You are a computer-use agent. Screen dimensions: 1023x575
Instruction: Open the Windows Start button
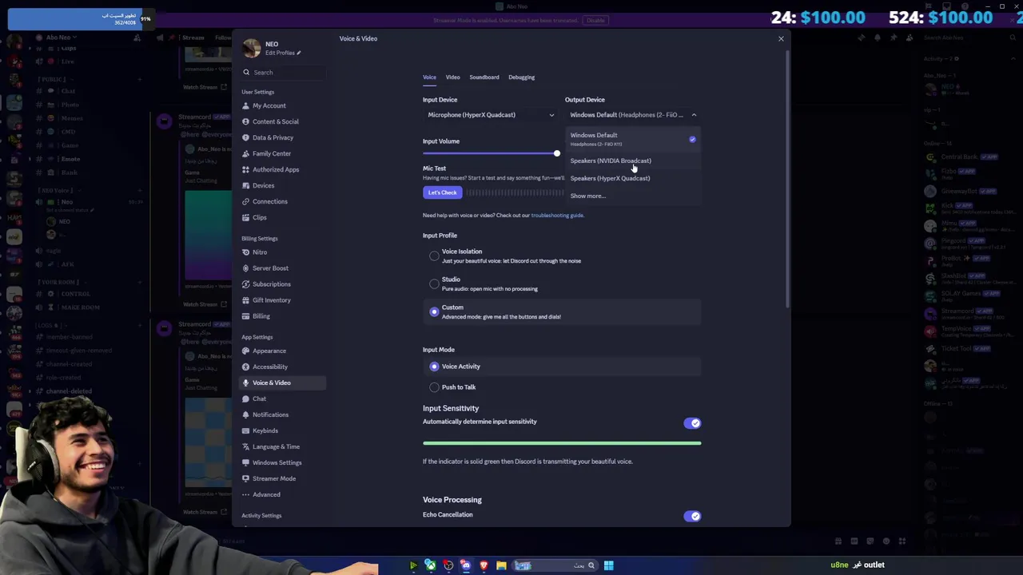(608, 565)
